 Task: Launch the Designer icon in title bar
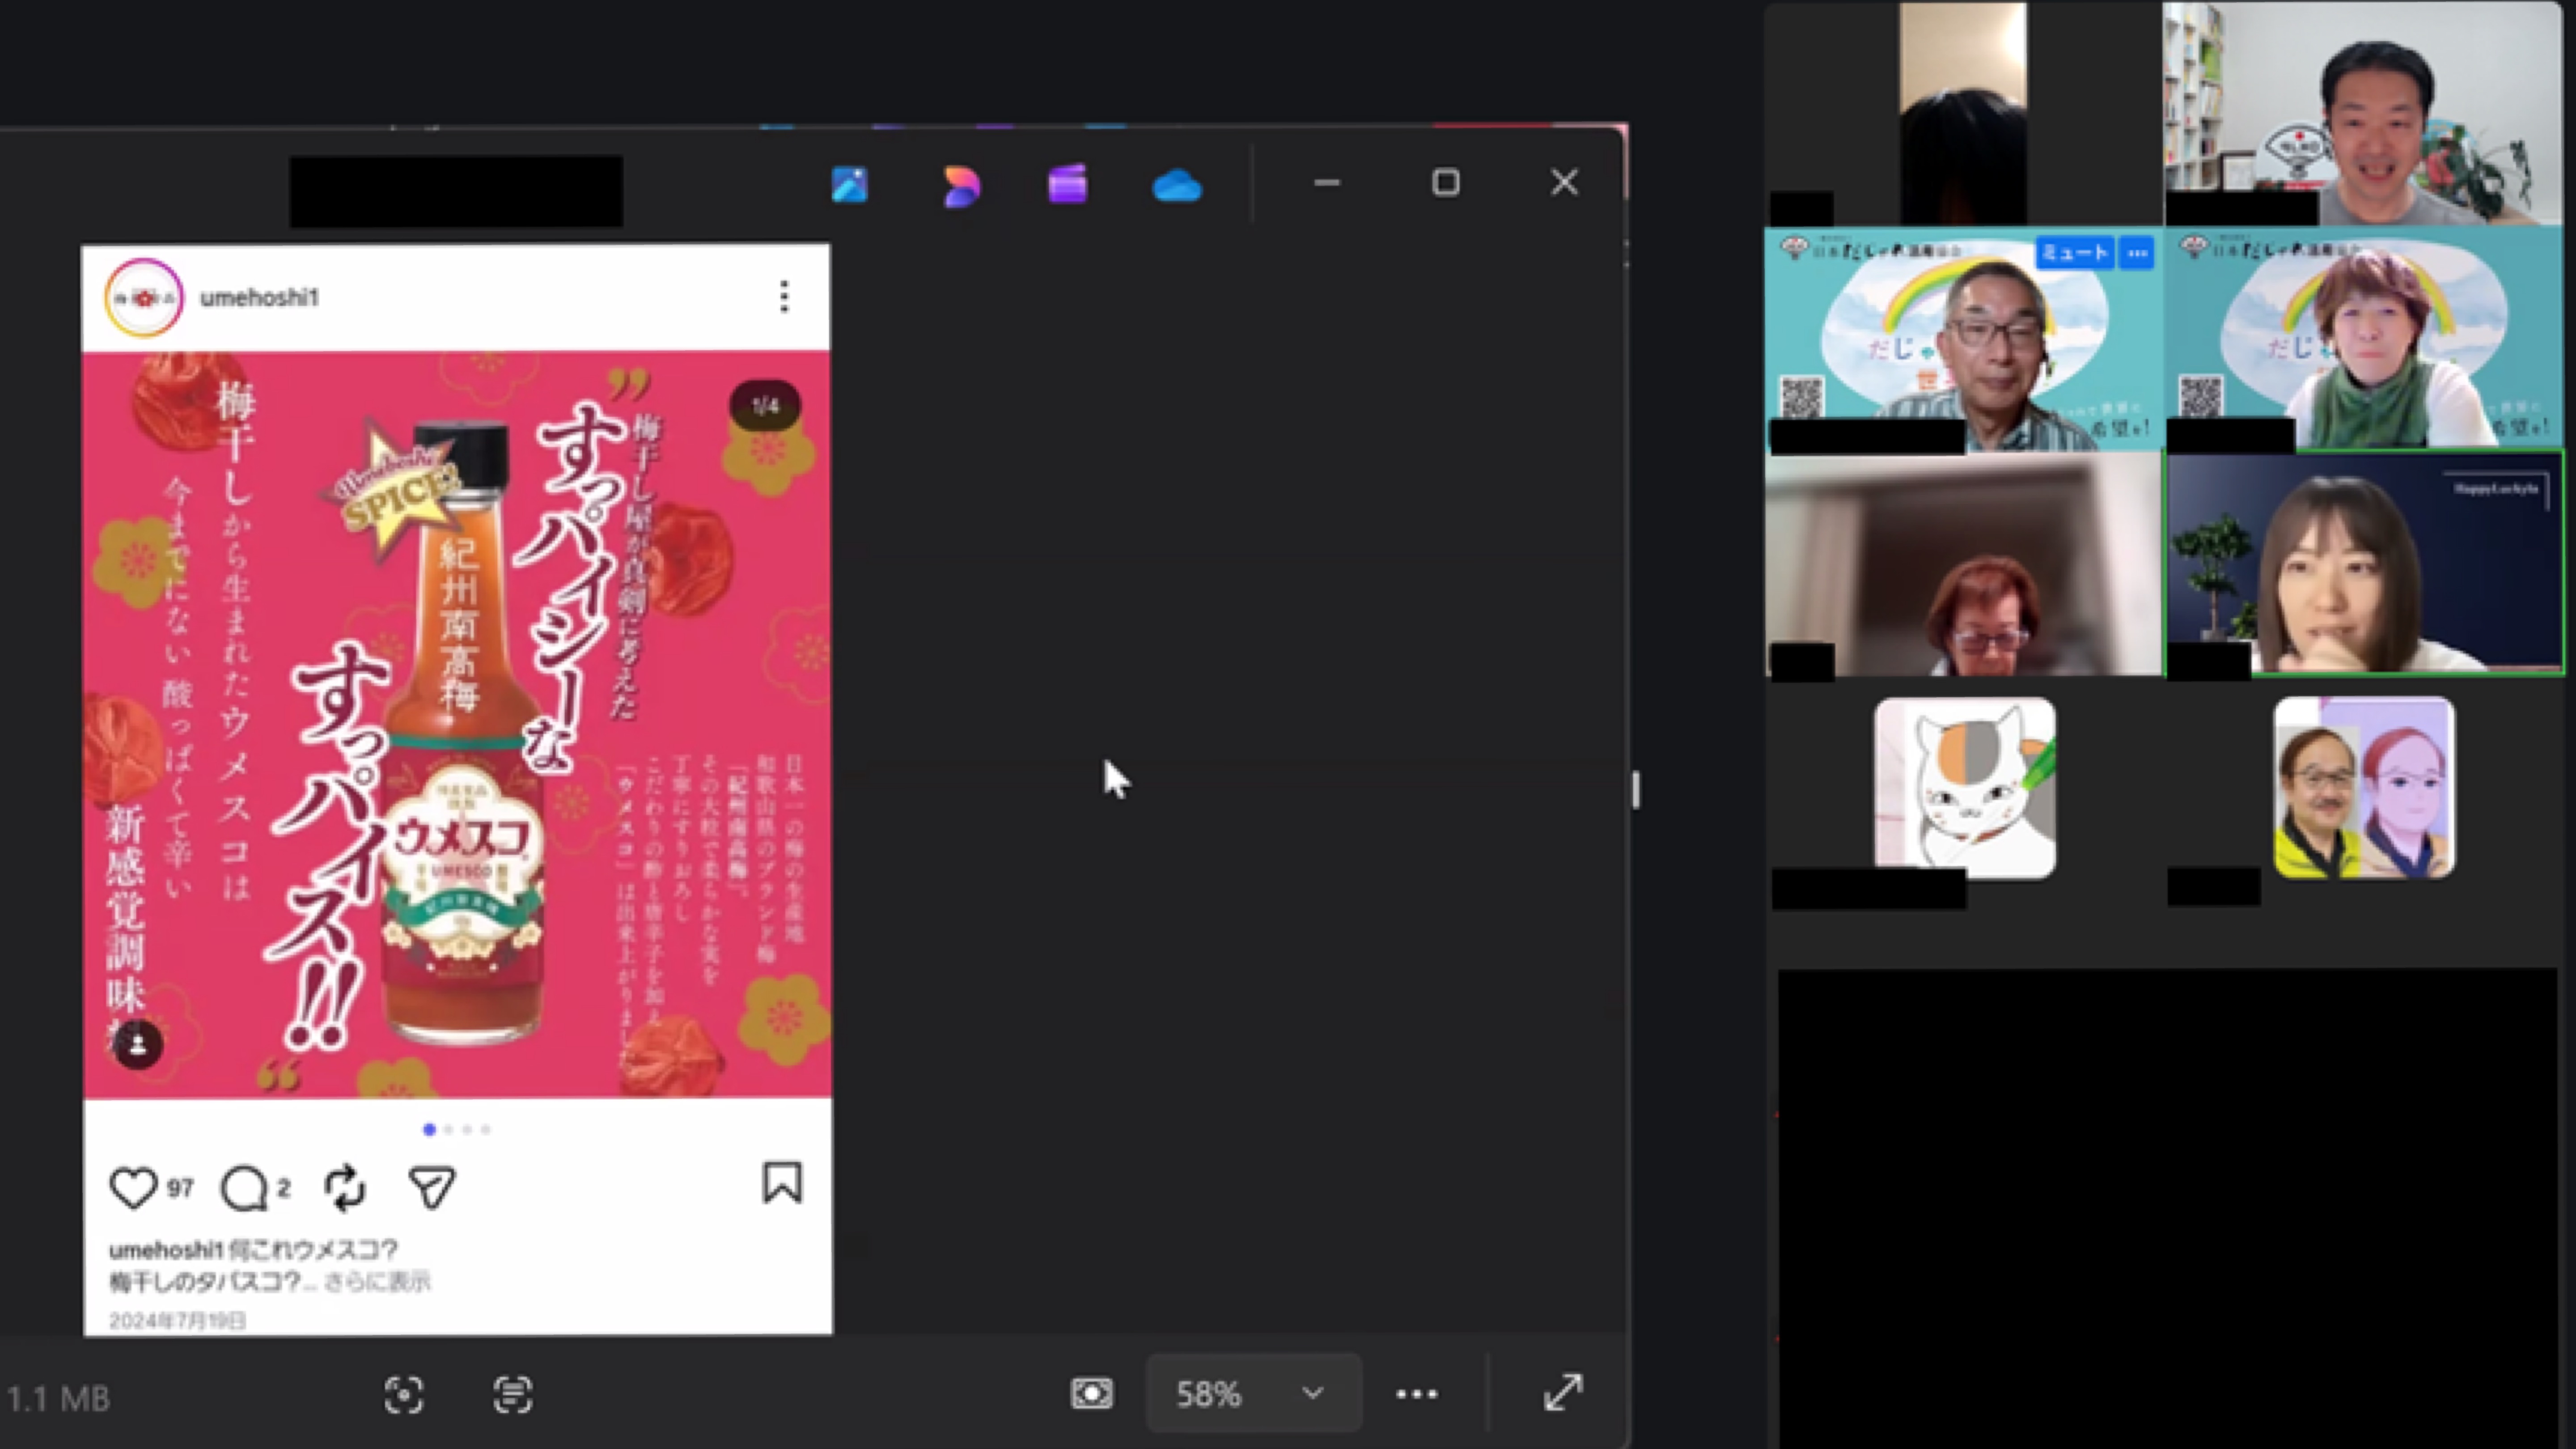pyautogui.click(x=961, y=186)
